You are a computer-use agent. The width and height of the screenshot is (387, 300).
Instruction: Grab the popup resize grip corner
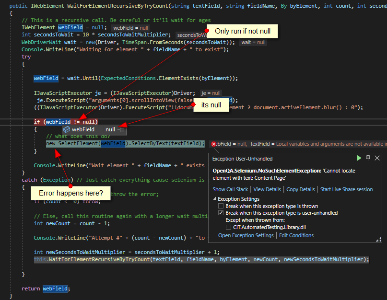(x=379, y=239)
